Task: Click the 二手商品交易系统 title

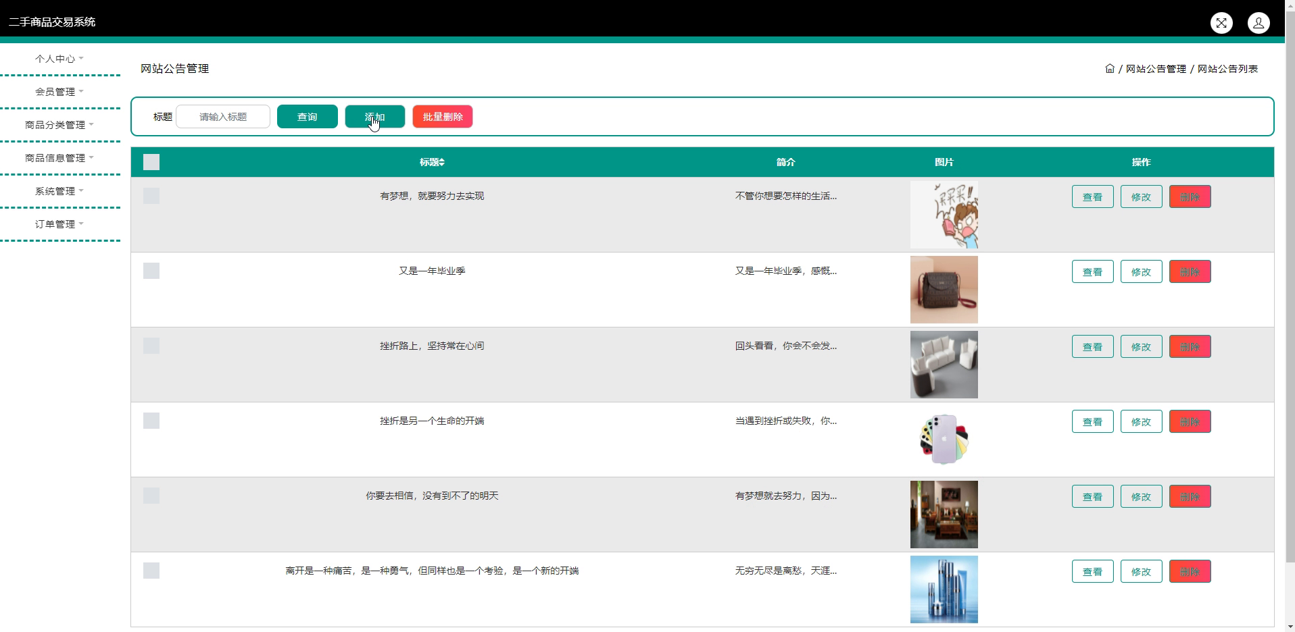Action: [x=52, y=22]
